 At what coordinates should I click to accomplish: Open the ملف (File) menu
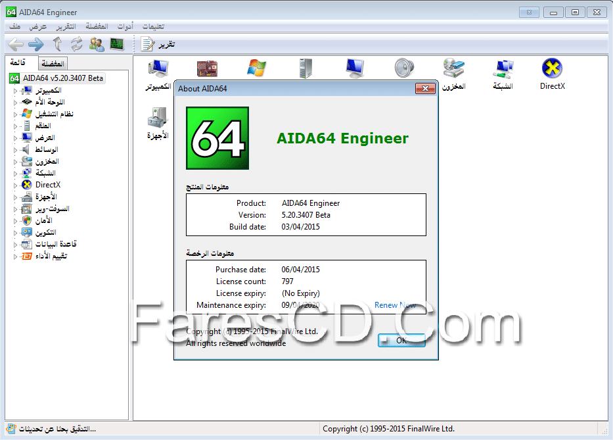pos(15,26)
